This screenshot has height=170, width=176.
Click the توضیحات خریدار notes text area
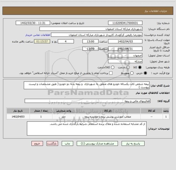coord(87,128)
